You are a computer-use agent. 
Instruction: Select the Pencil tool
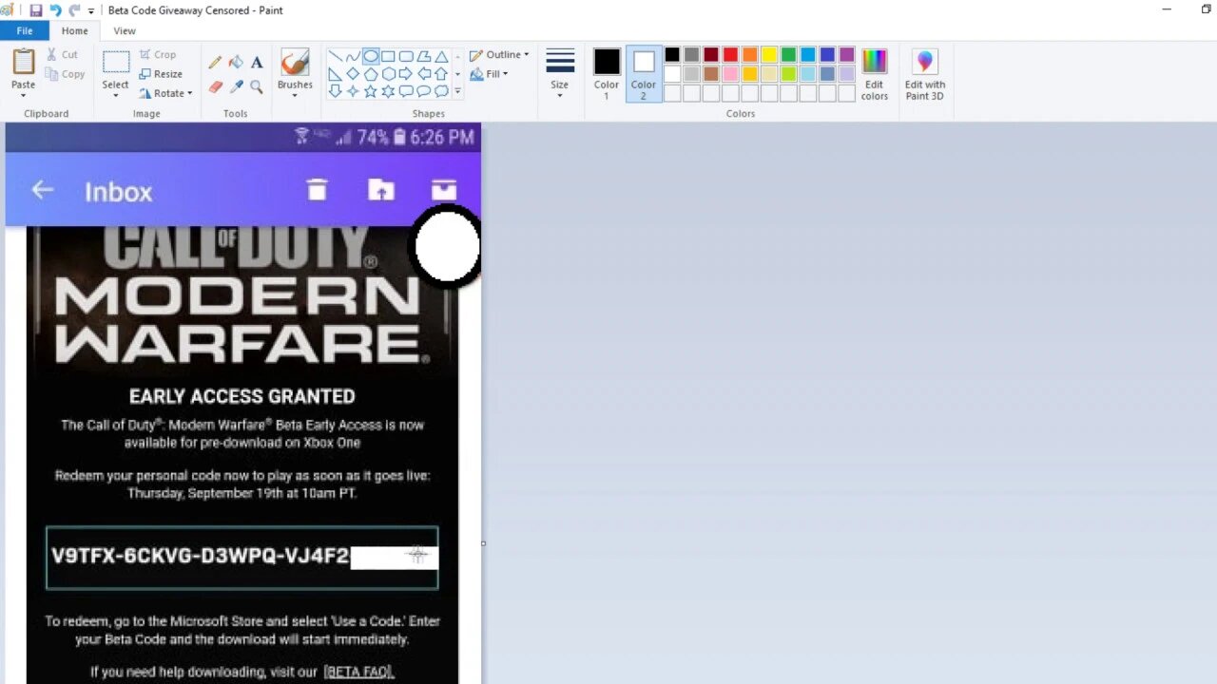pos(215,62)
